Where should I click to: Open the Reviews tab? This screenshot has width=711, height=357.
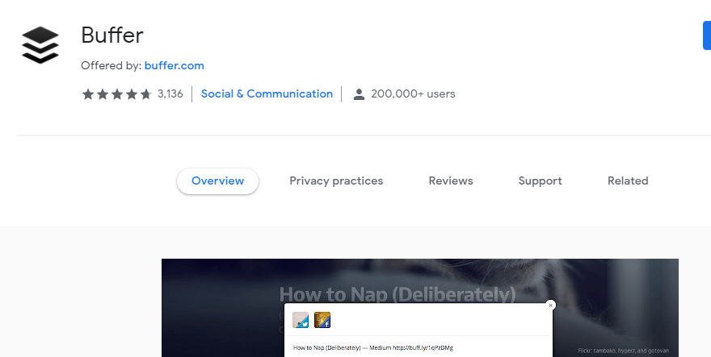(x=451, y=181)
